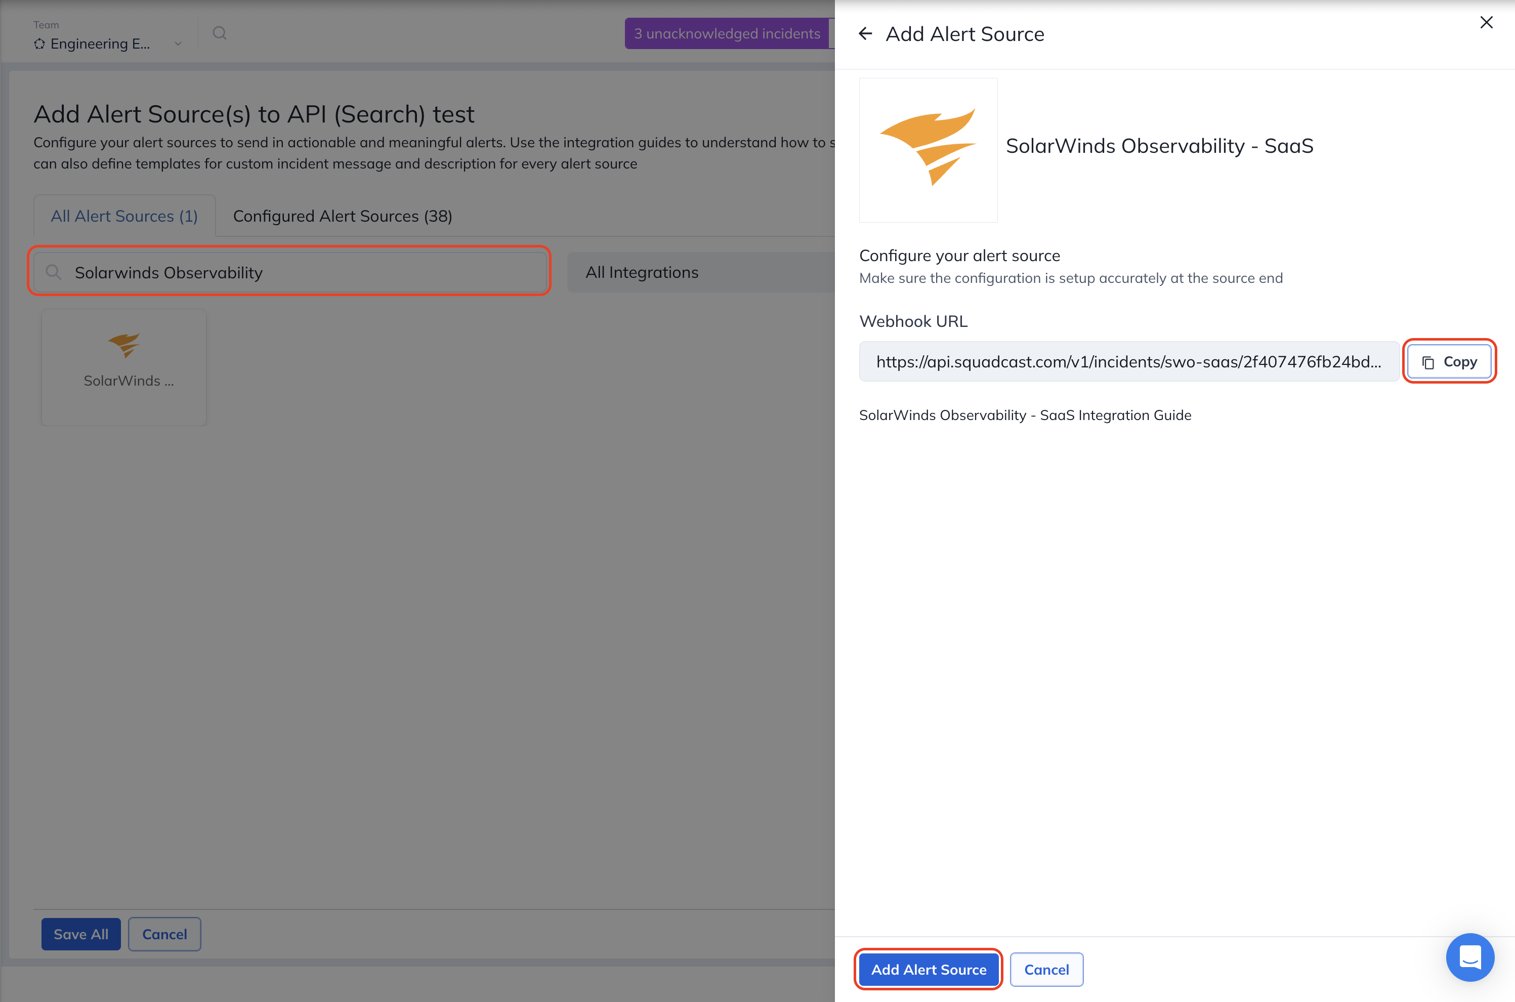Click the large SolarWinds logo image
This screenshot has height=1002, width=1515.
(928, 150)
